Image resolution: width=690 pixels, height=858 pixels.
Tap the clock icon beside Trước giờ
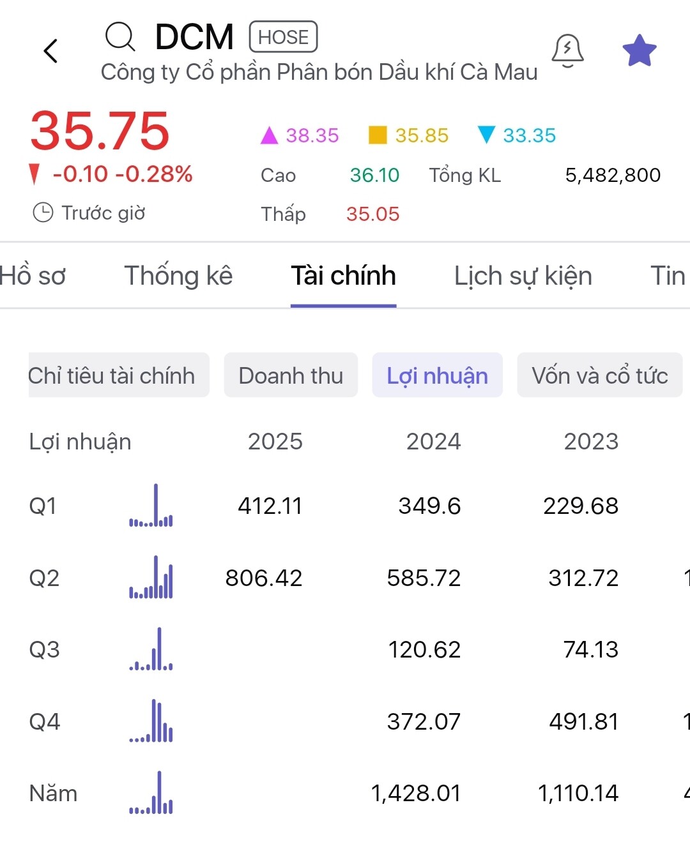click(x=43, y=213)
